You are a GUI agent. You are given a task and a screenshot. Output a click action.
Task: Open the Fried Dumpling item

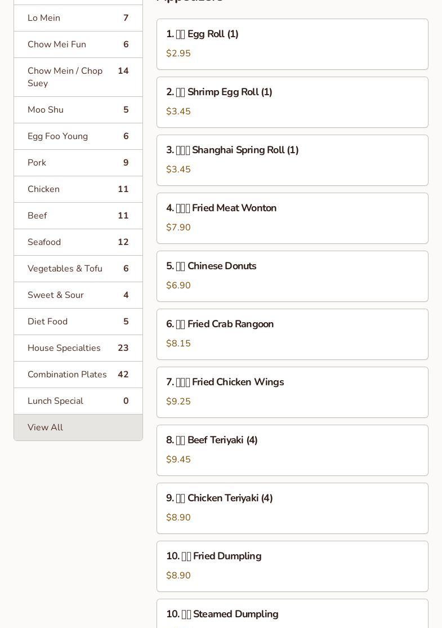point(292,566)
